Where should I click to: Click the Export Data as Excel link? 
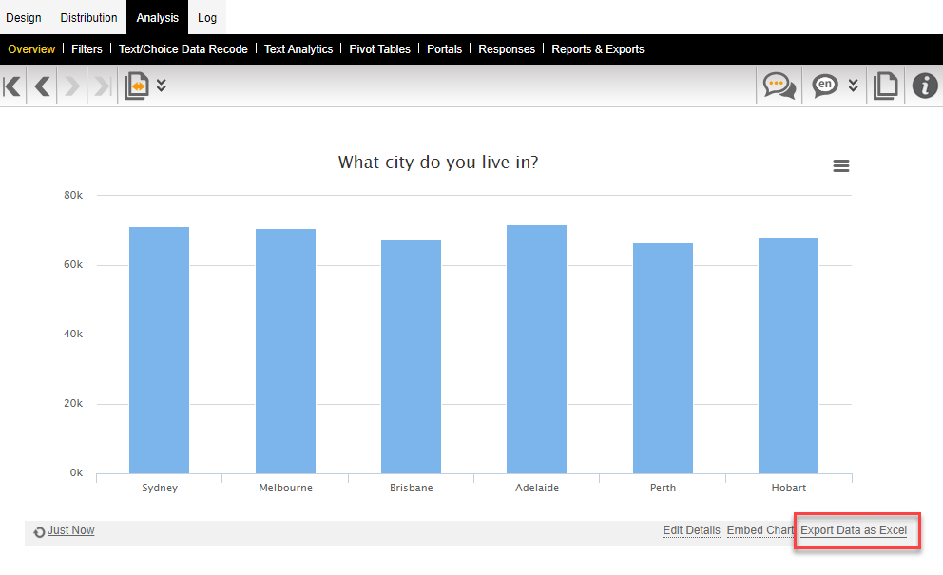click(855, 530)
